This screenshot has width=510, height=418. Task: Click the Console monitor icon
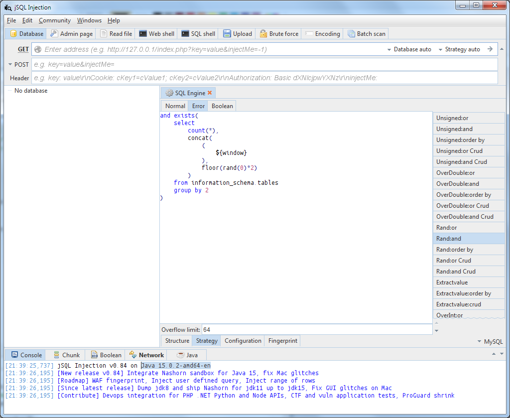(14, 355)
